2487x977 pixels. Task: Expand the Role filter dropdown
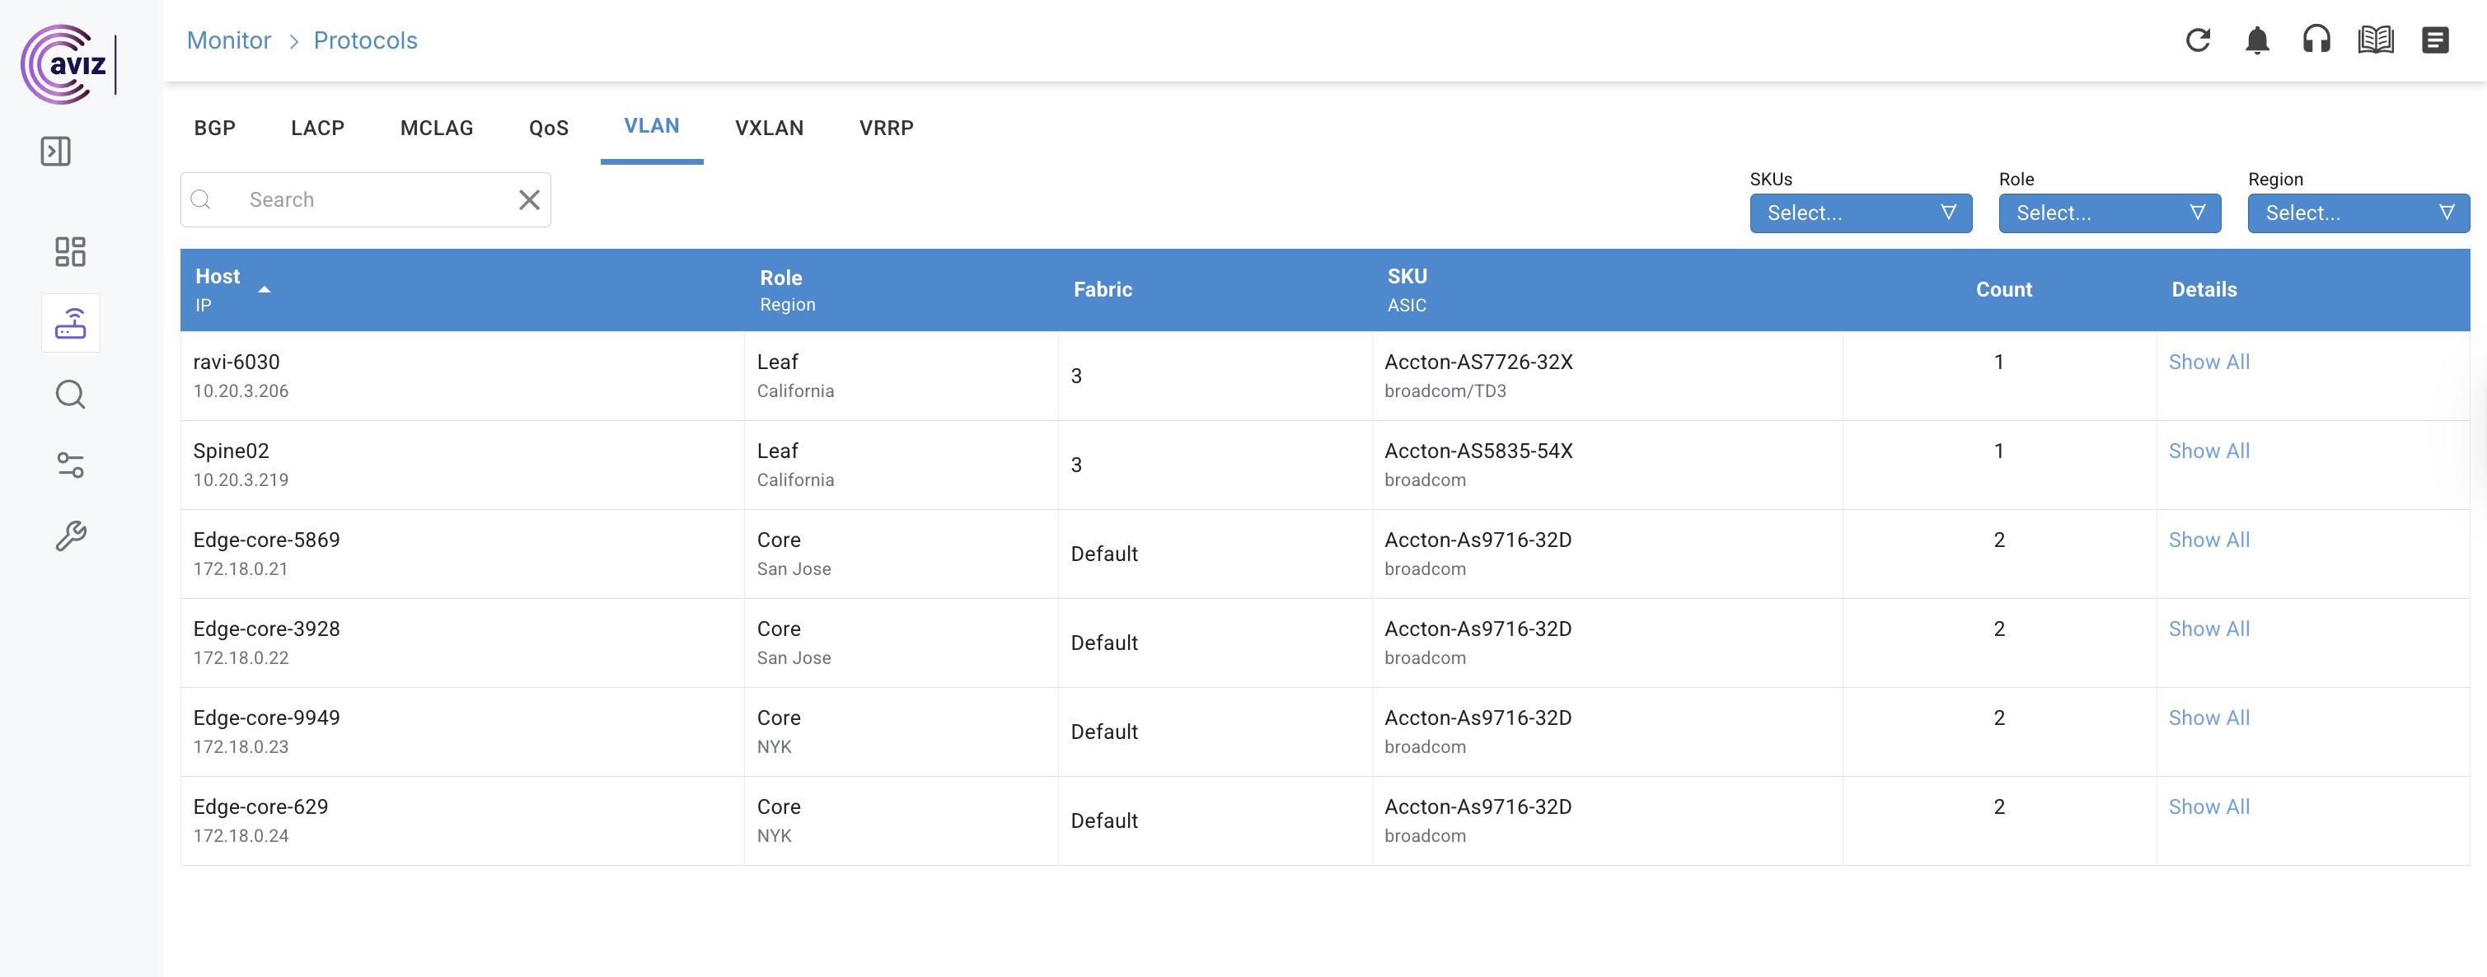(2109, 213)
